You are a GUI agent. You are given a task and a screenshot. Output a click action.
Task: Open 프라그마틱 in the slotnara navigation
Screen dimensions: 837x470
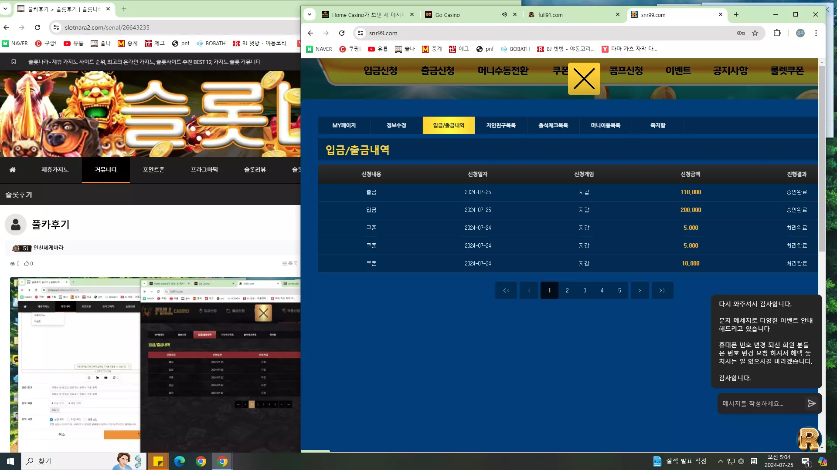click(204, 170)
